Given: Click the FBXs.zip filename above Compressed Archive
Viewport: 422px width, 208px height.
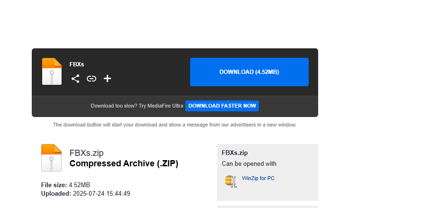Looking at the screenshot, I should click(86, 153).
